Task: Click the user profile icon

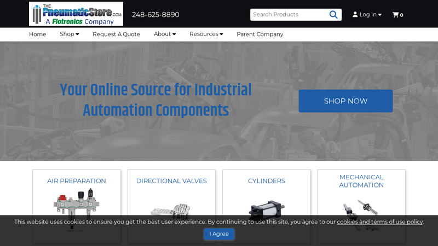Action: click(x=355, y=15)
